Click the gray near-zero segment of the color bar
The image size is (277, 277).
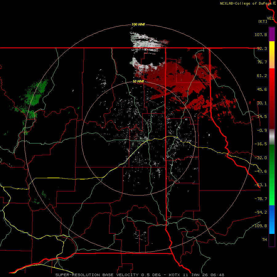point(272,137)
